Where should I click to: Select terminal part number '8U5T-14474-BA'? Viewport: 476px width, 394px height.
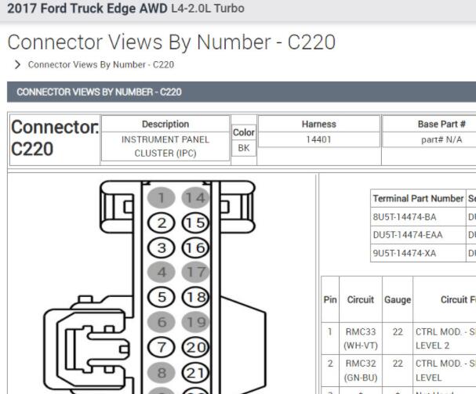point(418,217)
